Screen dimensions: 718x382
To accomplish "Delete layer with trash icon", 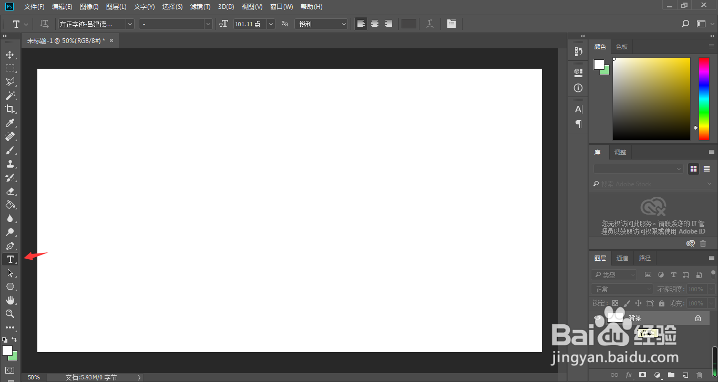I will [699, 375].
